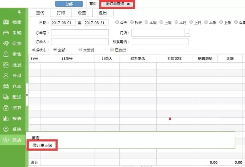
Task: Click the 查询 toolbar button
Action: [x=40, y=13]
